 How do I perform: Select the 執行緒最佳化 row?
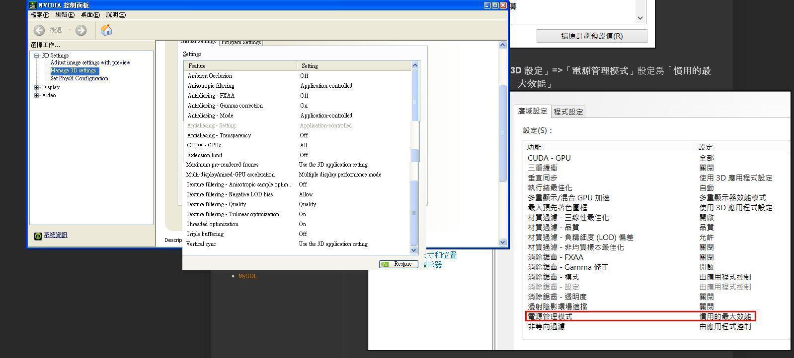657,188
